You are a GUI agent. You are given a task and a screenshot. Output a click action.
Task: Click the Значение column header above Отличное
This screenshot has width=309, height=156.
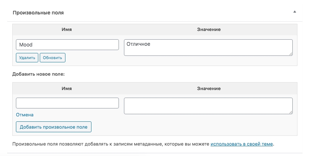(x=209, y=29)
